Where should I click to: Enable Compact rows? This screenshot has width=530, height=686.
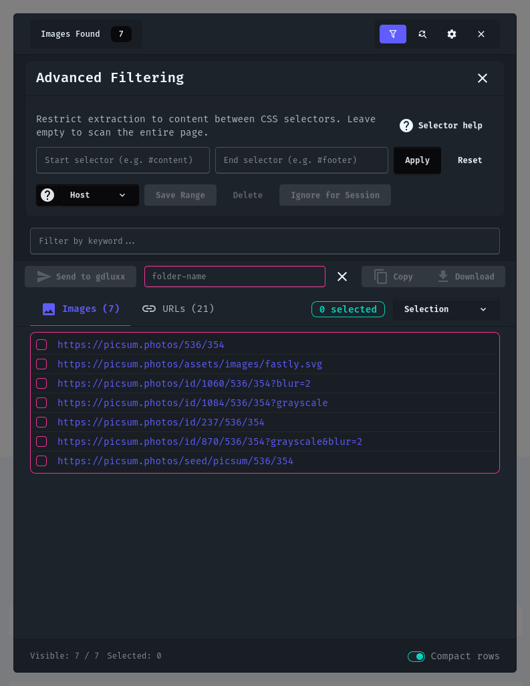[416, 657]
